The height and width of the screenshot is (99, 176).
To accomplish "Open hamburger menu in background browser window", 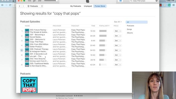I will click(x=174, y=5).
